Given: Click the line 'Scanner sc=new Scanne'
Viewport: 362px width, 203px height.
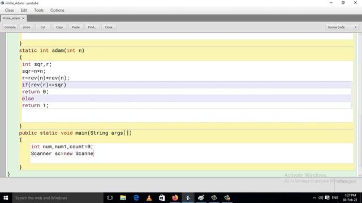Looking at the screenshot, I should (x=62, y=153).
